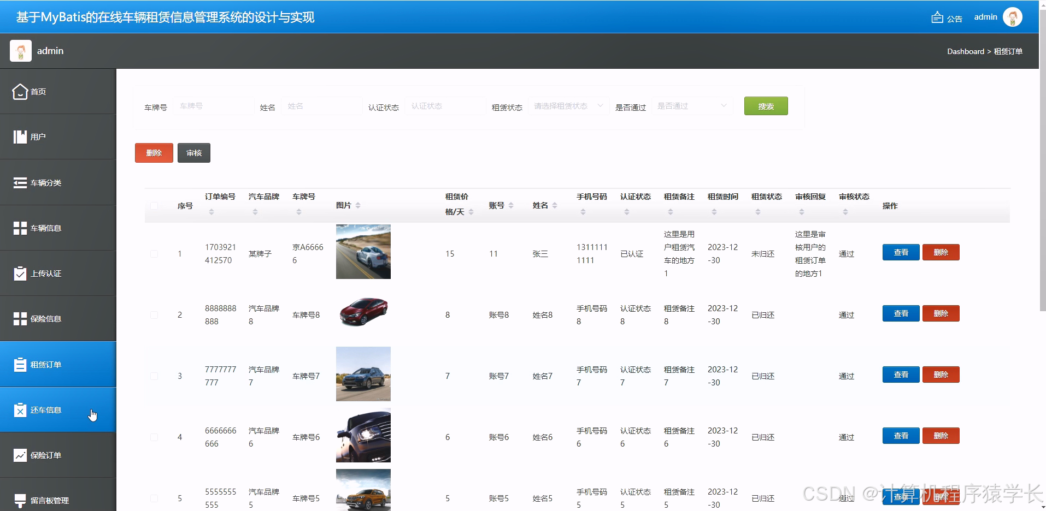The height and width of the screenshot is (511, 1046).
Task: Tick the checkbox for row 3
Action: click(154, 376)
